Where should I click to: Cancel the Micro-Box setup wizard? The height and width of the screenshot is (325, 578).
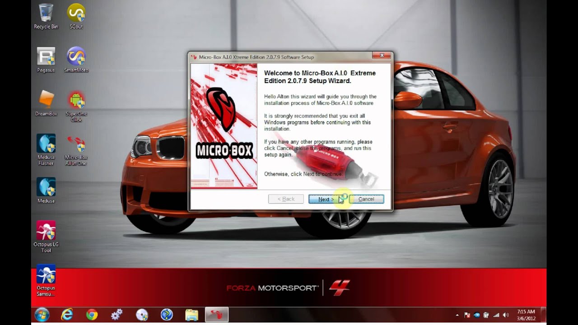366,199
